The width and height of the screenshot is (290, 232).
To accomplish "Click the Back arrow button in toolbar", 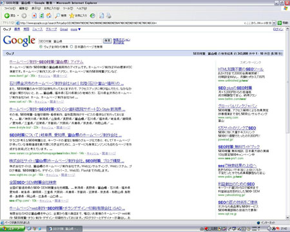I will (x=10, y=15).
